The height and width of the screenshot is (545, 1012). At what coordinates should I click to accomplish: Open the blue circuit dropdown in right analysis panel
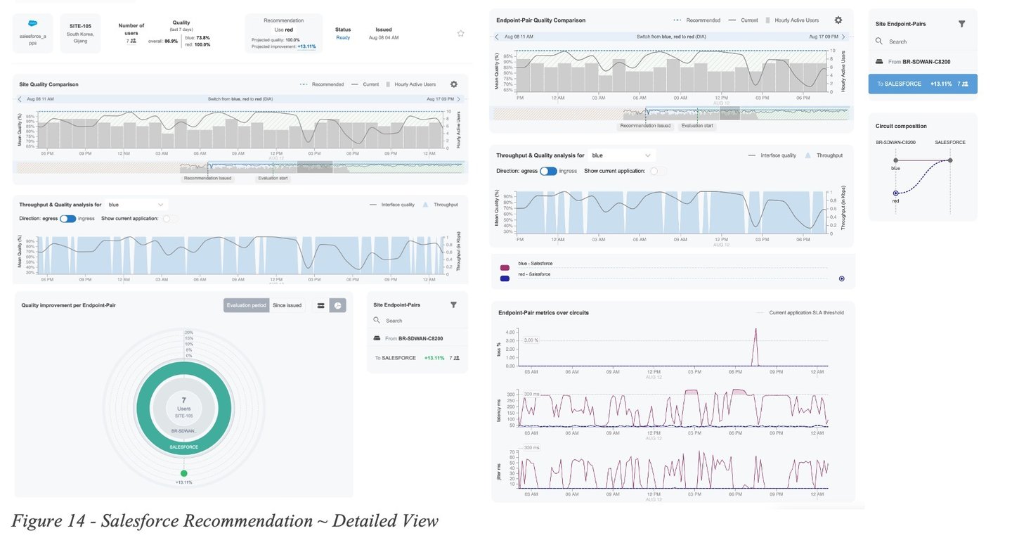click(621, 155)
